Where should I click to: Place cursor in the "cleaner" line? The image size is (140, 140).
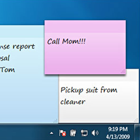click(73, 102)
